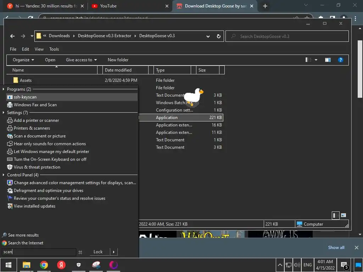
Task: Click the New folder button
Action: (118, 60)
